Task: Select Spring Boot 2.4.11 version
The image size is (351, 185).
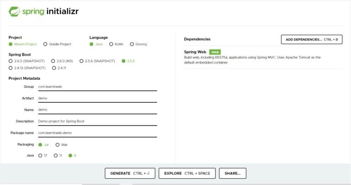Action: (59, 68)
